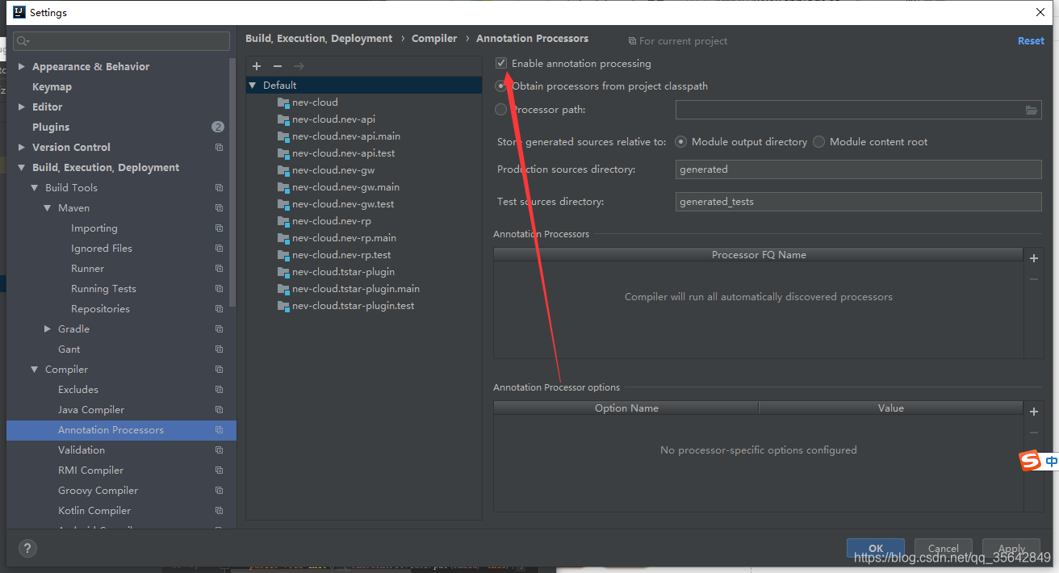Collapse Build, Execution, Deployment section

pos(22,168)
